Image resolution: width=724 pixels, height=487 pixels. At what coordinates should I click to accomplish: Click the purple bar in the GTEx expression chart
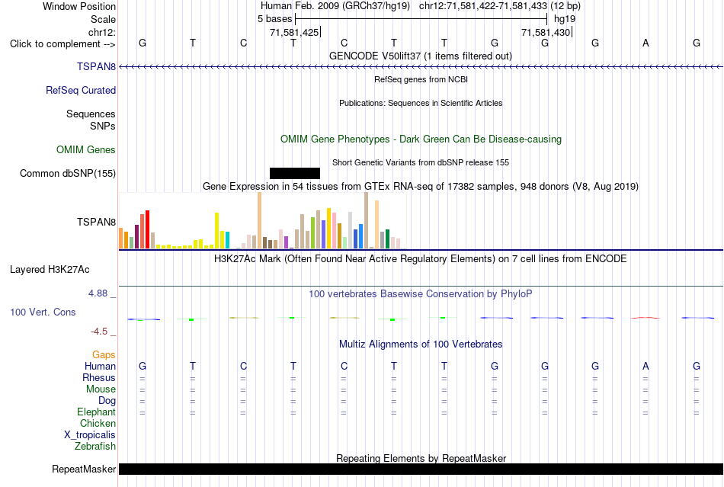coord(286,242)
